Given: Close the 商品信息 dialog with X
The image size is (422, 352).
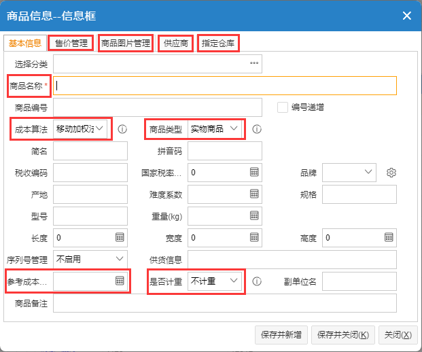Looking at the screenshot, I should click(407, 16).
